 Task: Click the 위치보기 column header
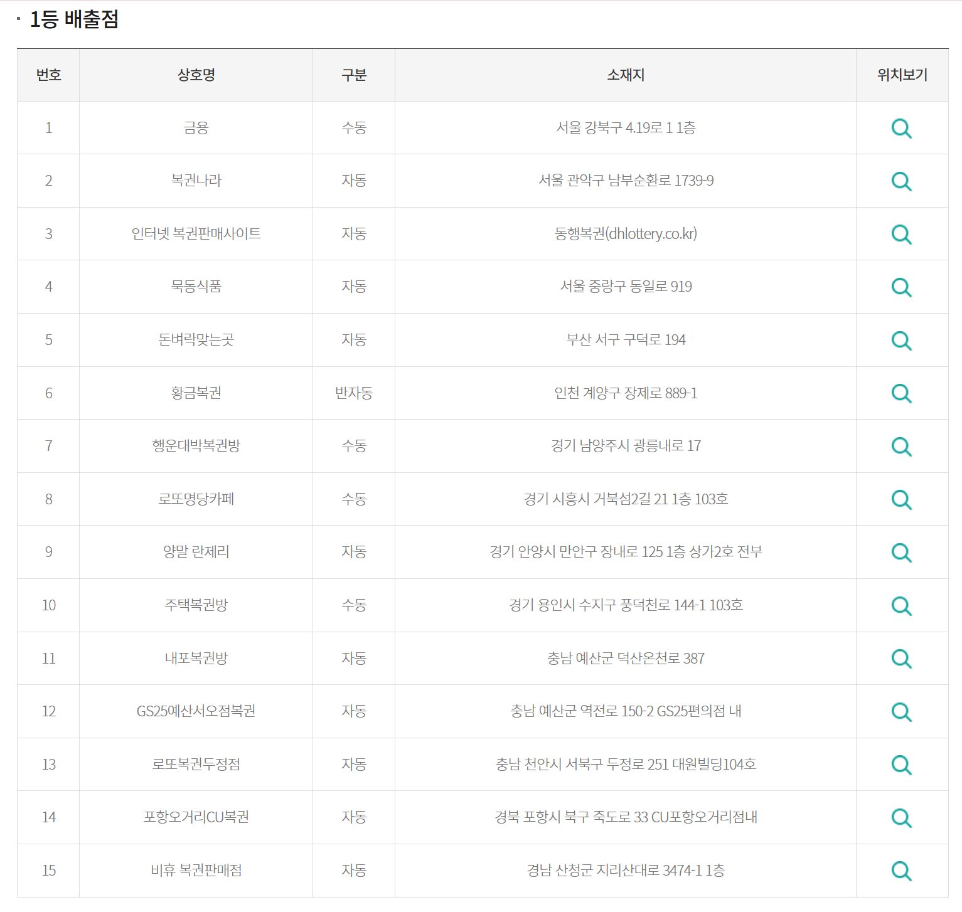point(902,75)
